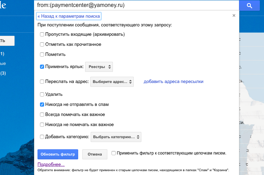Open the Подробнее link
This screenshot has height=175, width=264.
point(51,164)
